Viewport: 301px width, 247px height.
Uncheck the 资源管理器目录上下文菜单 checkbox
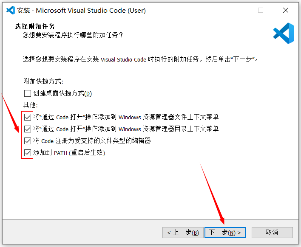[28, 129]
